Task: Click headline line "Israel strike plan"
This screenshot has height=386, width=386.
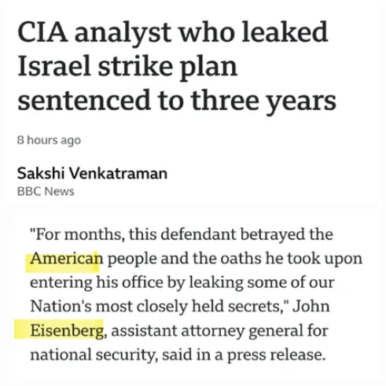Action: [x=127, y=66]
